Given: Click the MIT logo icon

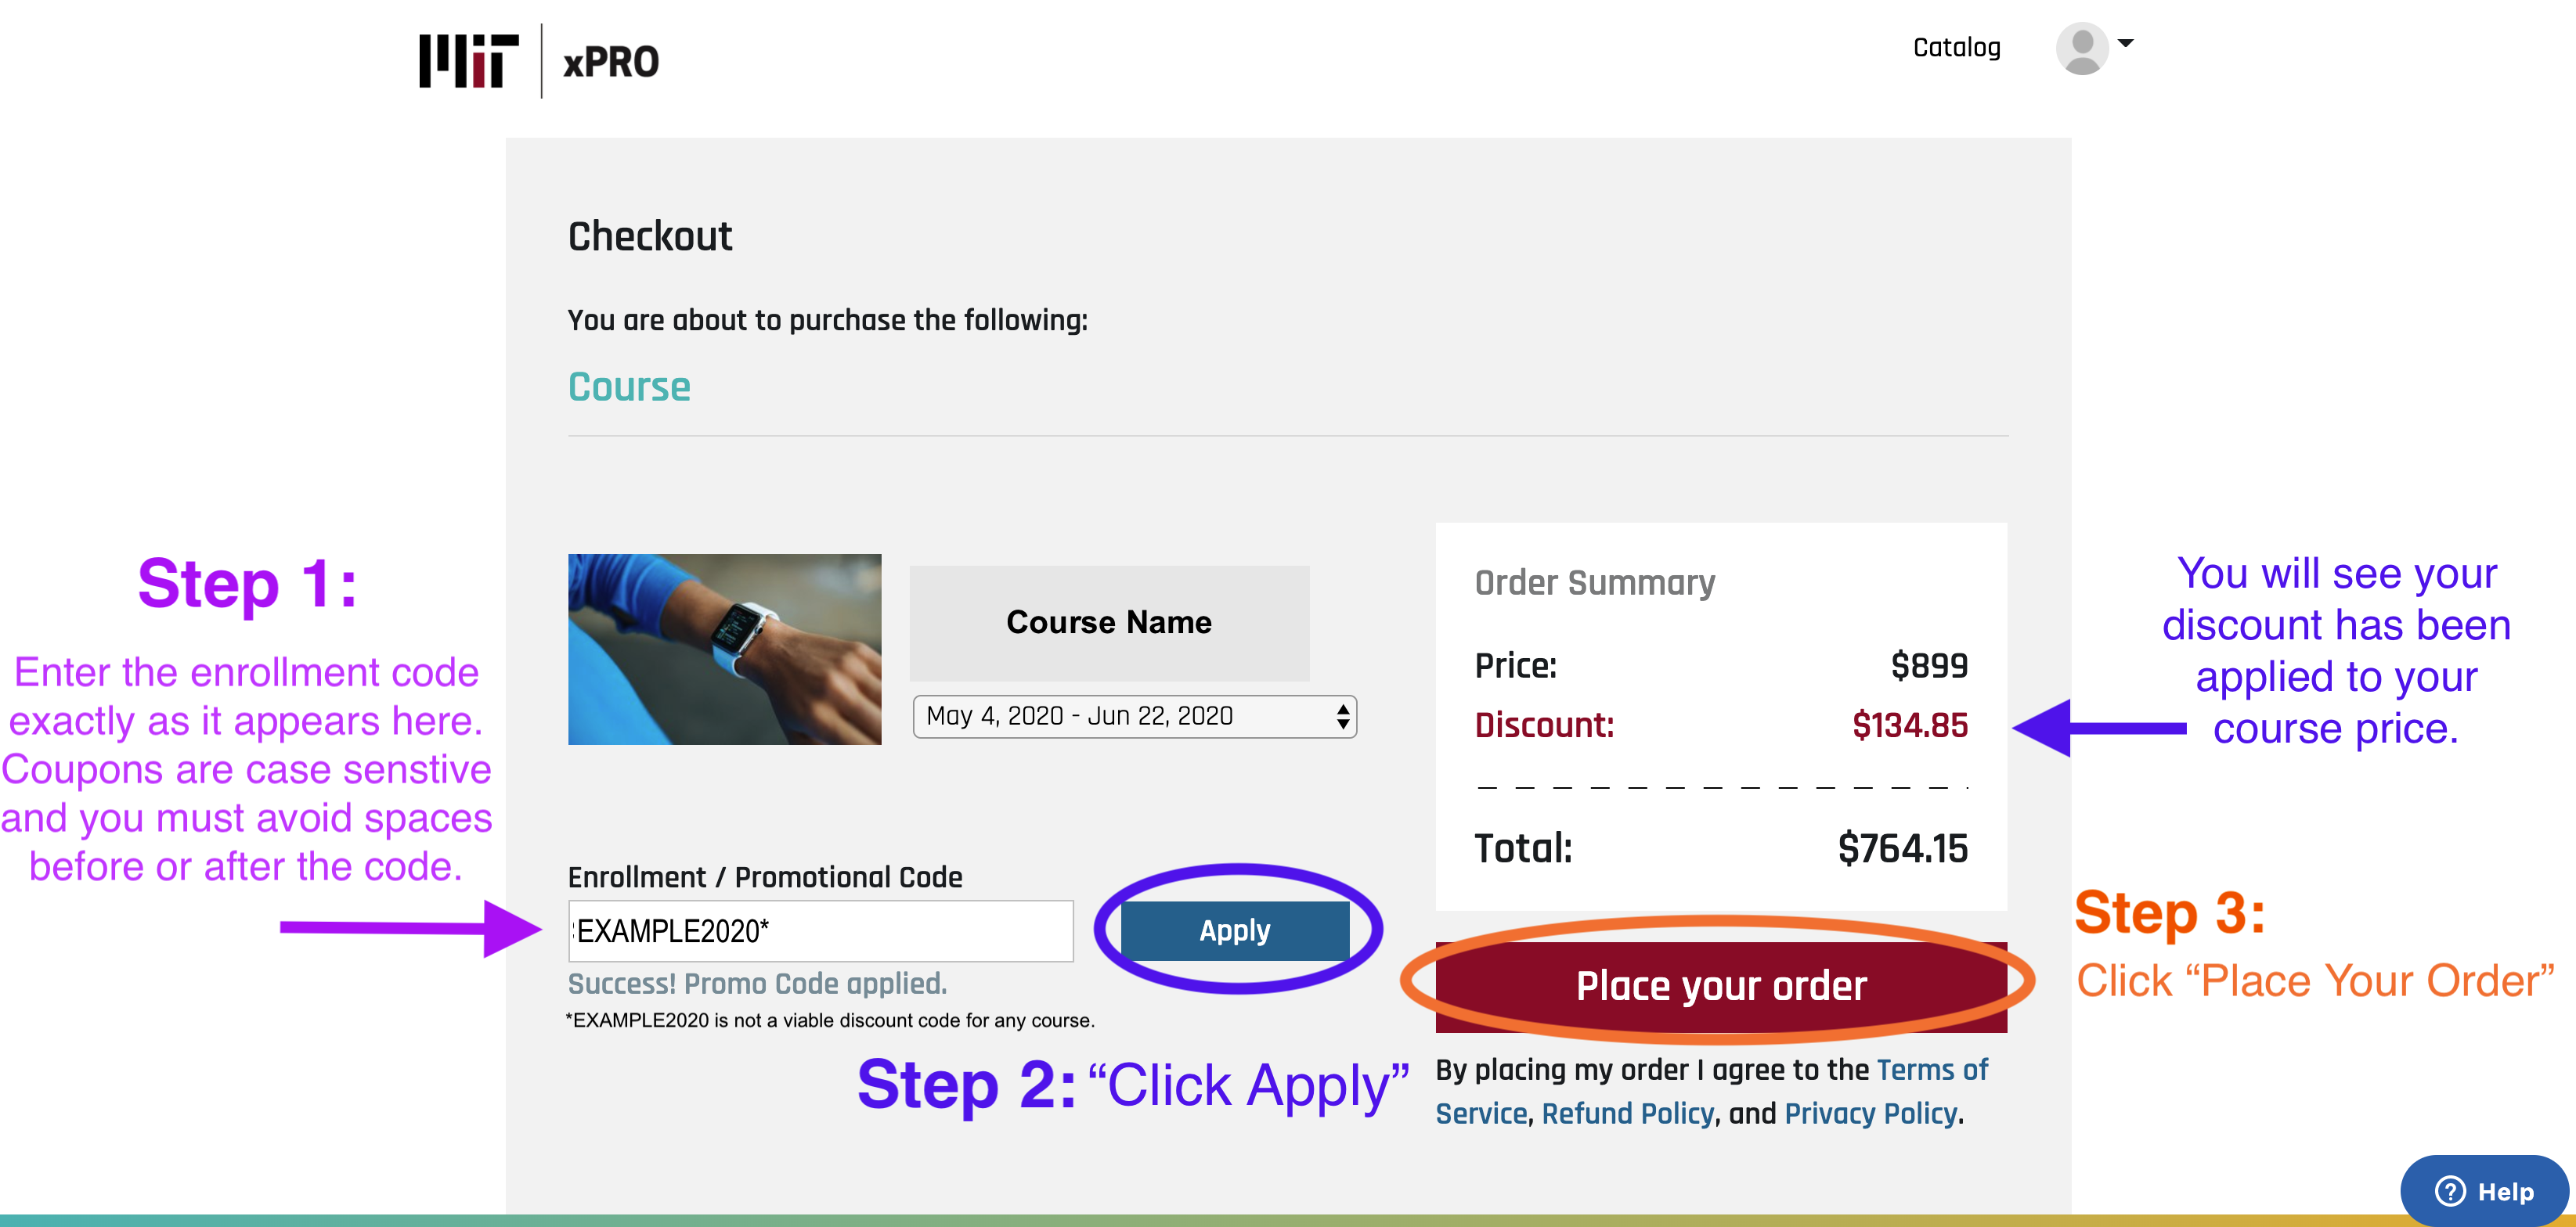Looking at the screenshot, I should [x=468, y=61].
